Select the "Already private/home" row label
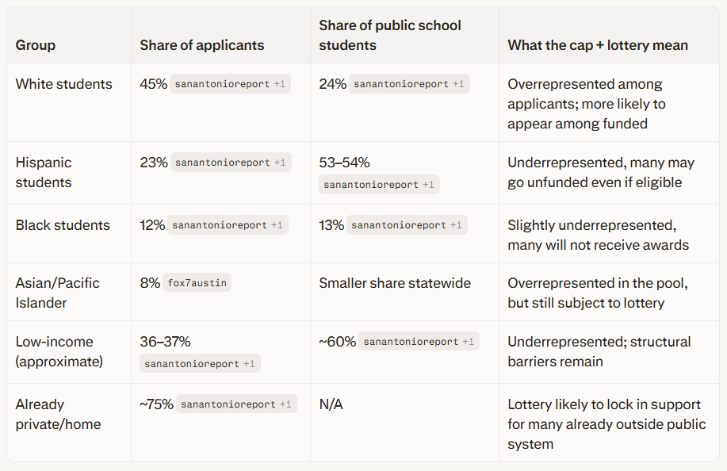The image size is (727, 471). [58, 414]
